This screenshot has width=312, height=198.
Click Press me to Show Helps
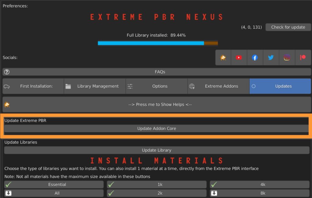pos(157,104)
